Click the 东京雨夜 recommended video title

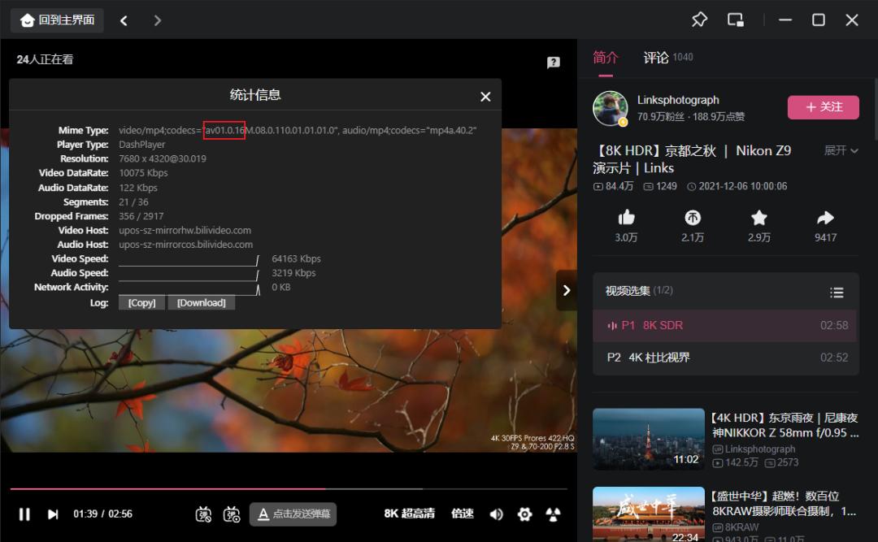[785, 425]
